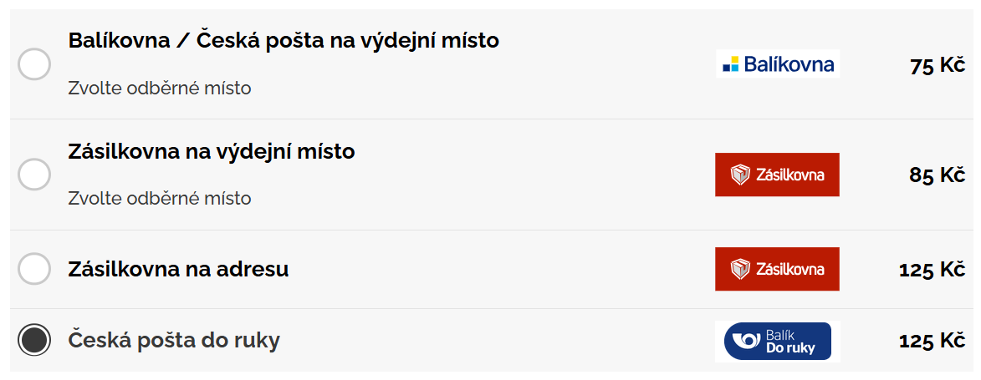Click the Zásilkovna na adresu label
The image size is (981, 380).
point(178,270)
